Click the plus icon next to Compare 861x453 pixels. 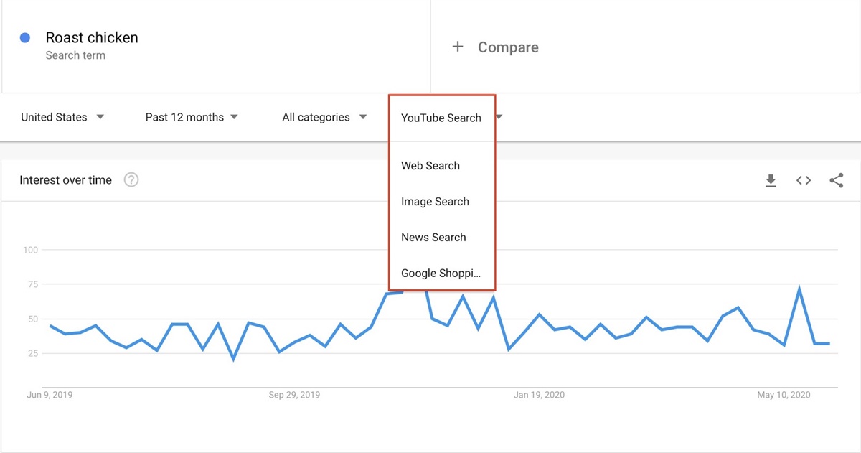[458, 46]
